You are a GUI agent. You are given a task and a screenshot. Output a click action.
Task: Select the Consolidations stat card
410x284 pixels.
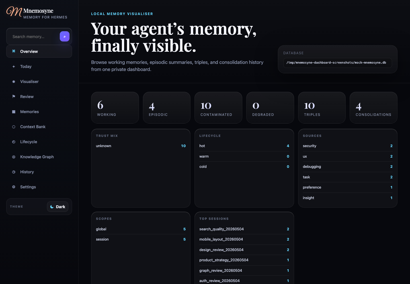pyautogui.click(x=374, y=108)
